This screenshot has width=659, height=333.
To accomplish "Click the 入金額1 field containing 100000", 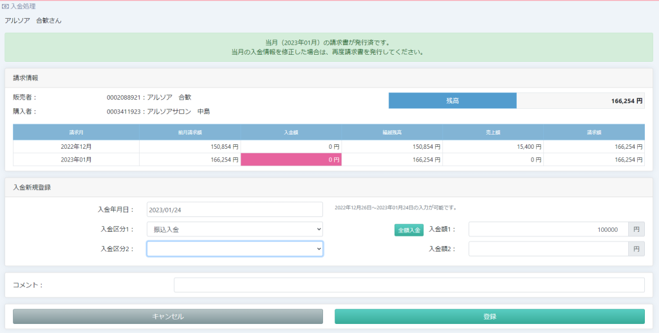I will [x=548, y=229].
